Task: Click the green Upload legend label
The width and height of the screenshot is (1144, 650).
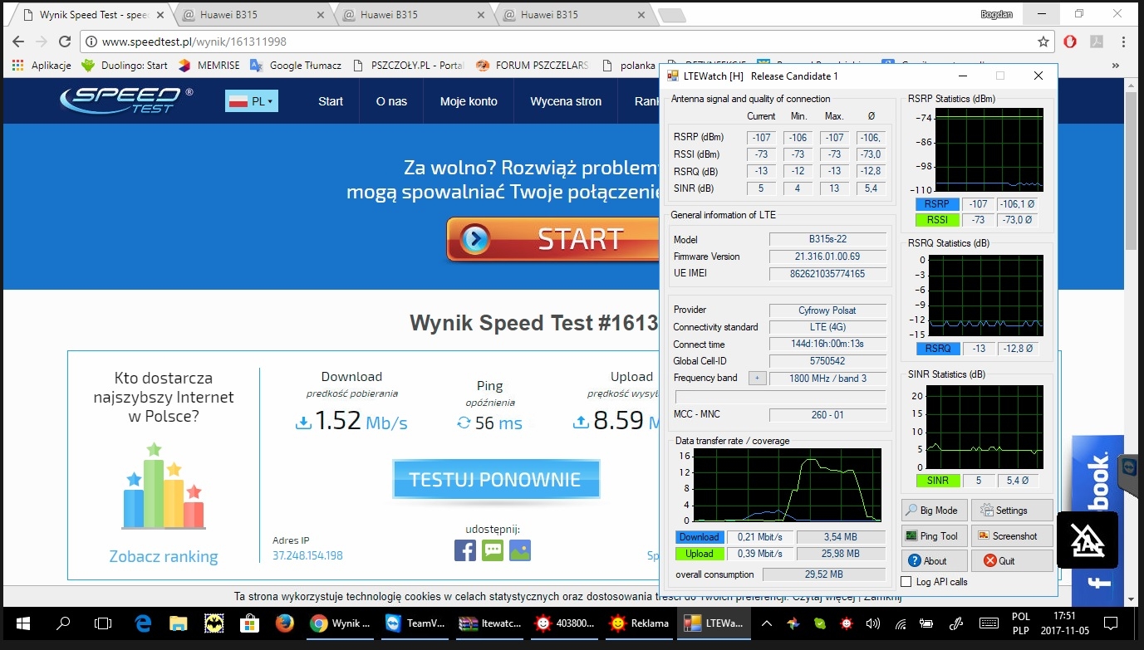Action: 700,554
